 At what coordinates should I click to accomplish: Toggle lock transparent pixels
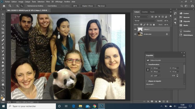141,25
